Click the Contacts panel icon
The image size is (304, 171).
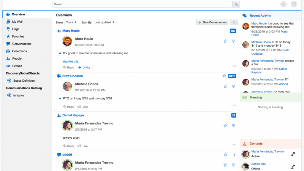(245, 144)
